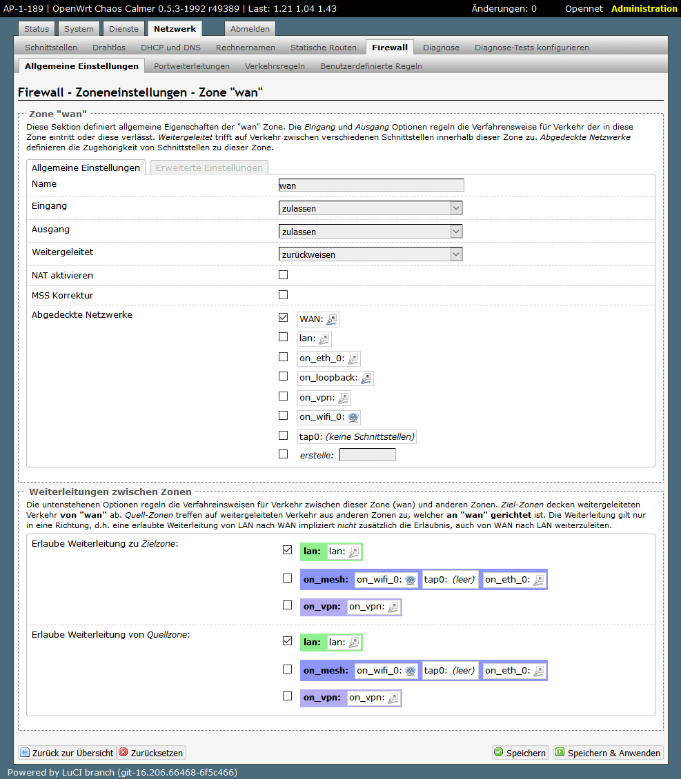Click the on_eth_0 interface icon in covered networks
681x779 pixels.
(x=353, y=358)
